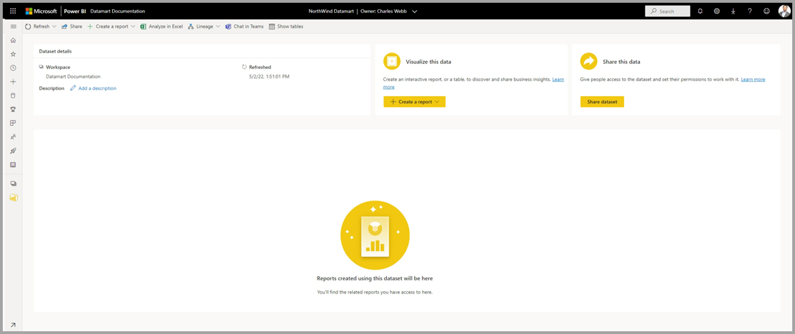Expand the Lineage dropdown
Screen dimensions: 795x334
217,26
